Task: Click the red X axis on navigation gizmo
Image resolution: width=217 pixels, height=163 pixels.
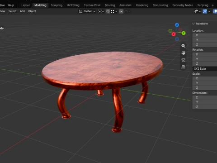Action: pos(174,34)
